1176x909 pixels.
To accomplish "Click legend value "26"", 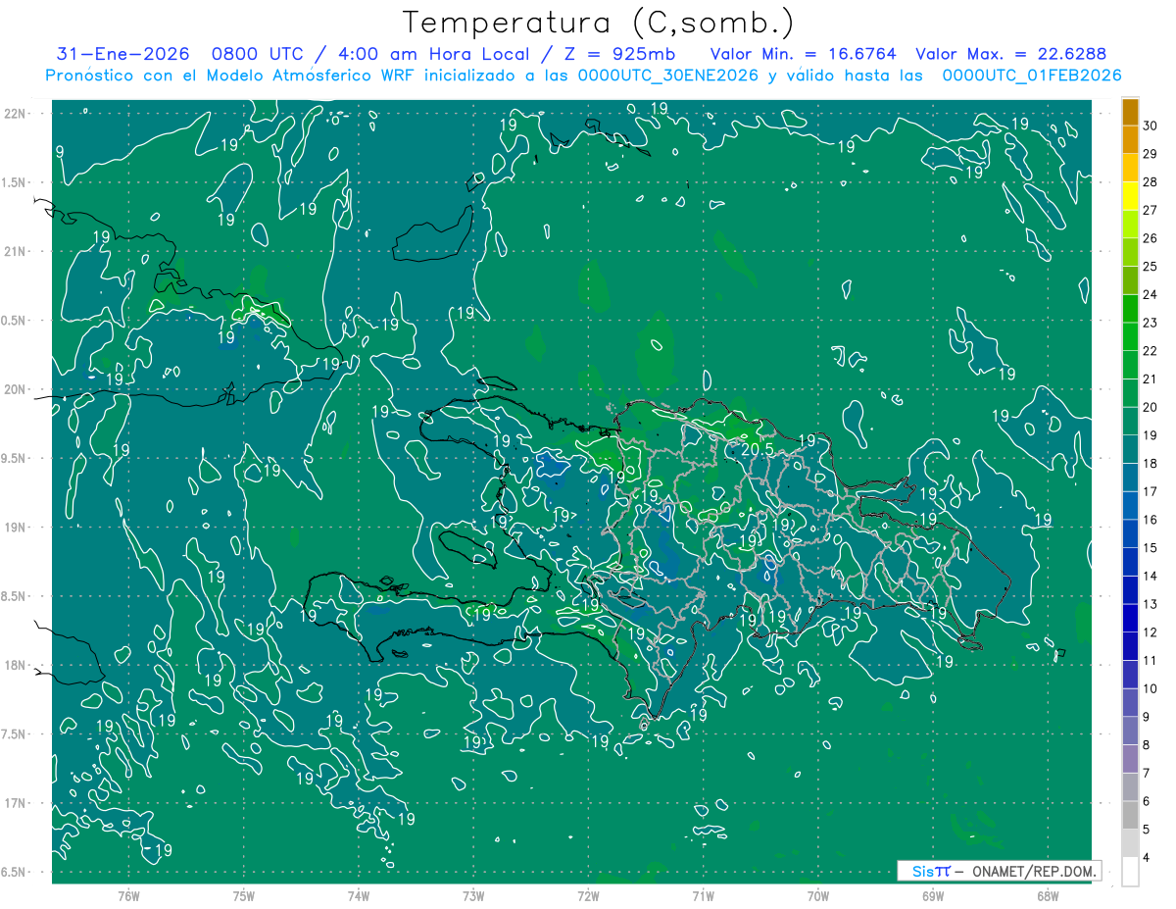I will pyautogui.click(x=1151, y=238).
